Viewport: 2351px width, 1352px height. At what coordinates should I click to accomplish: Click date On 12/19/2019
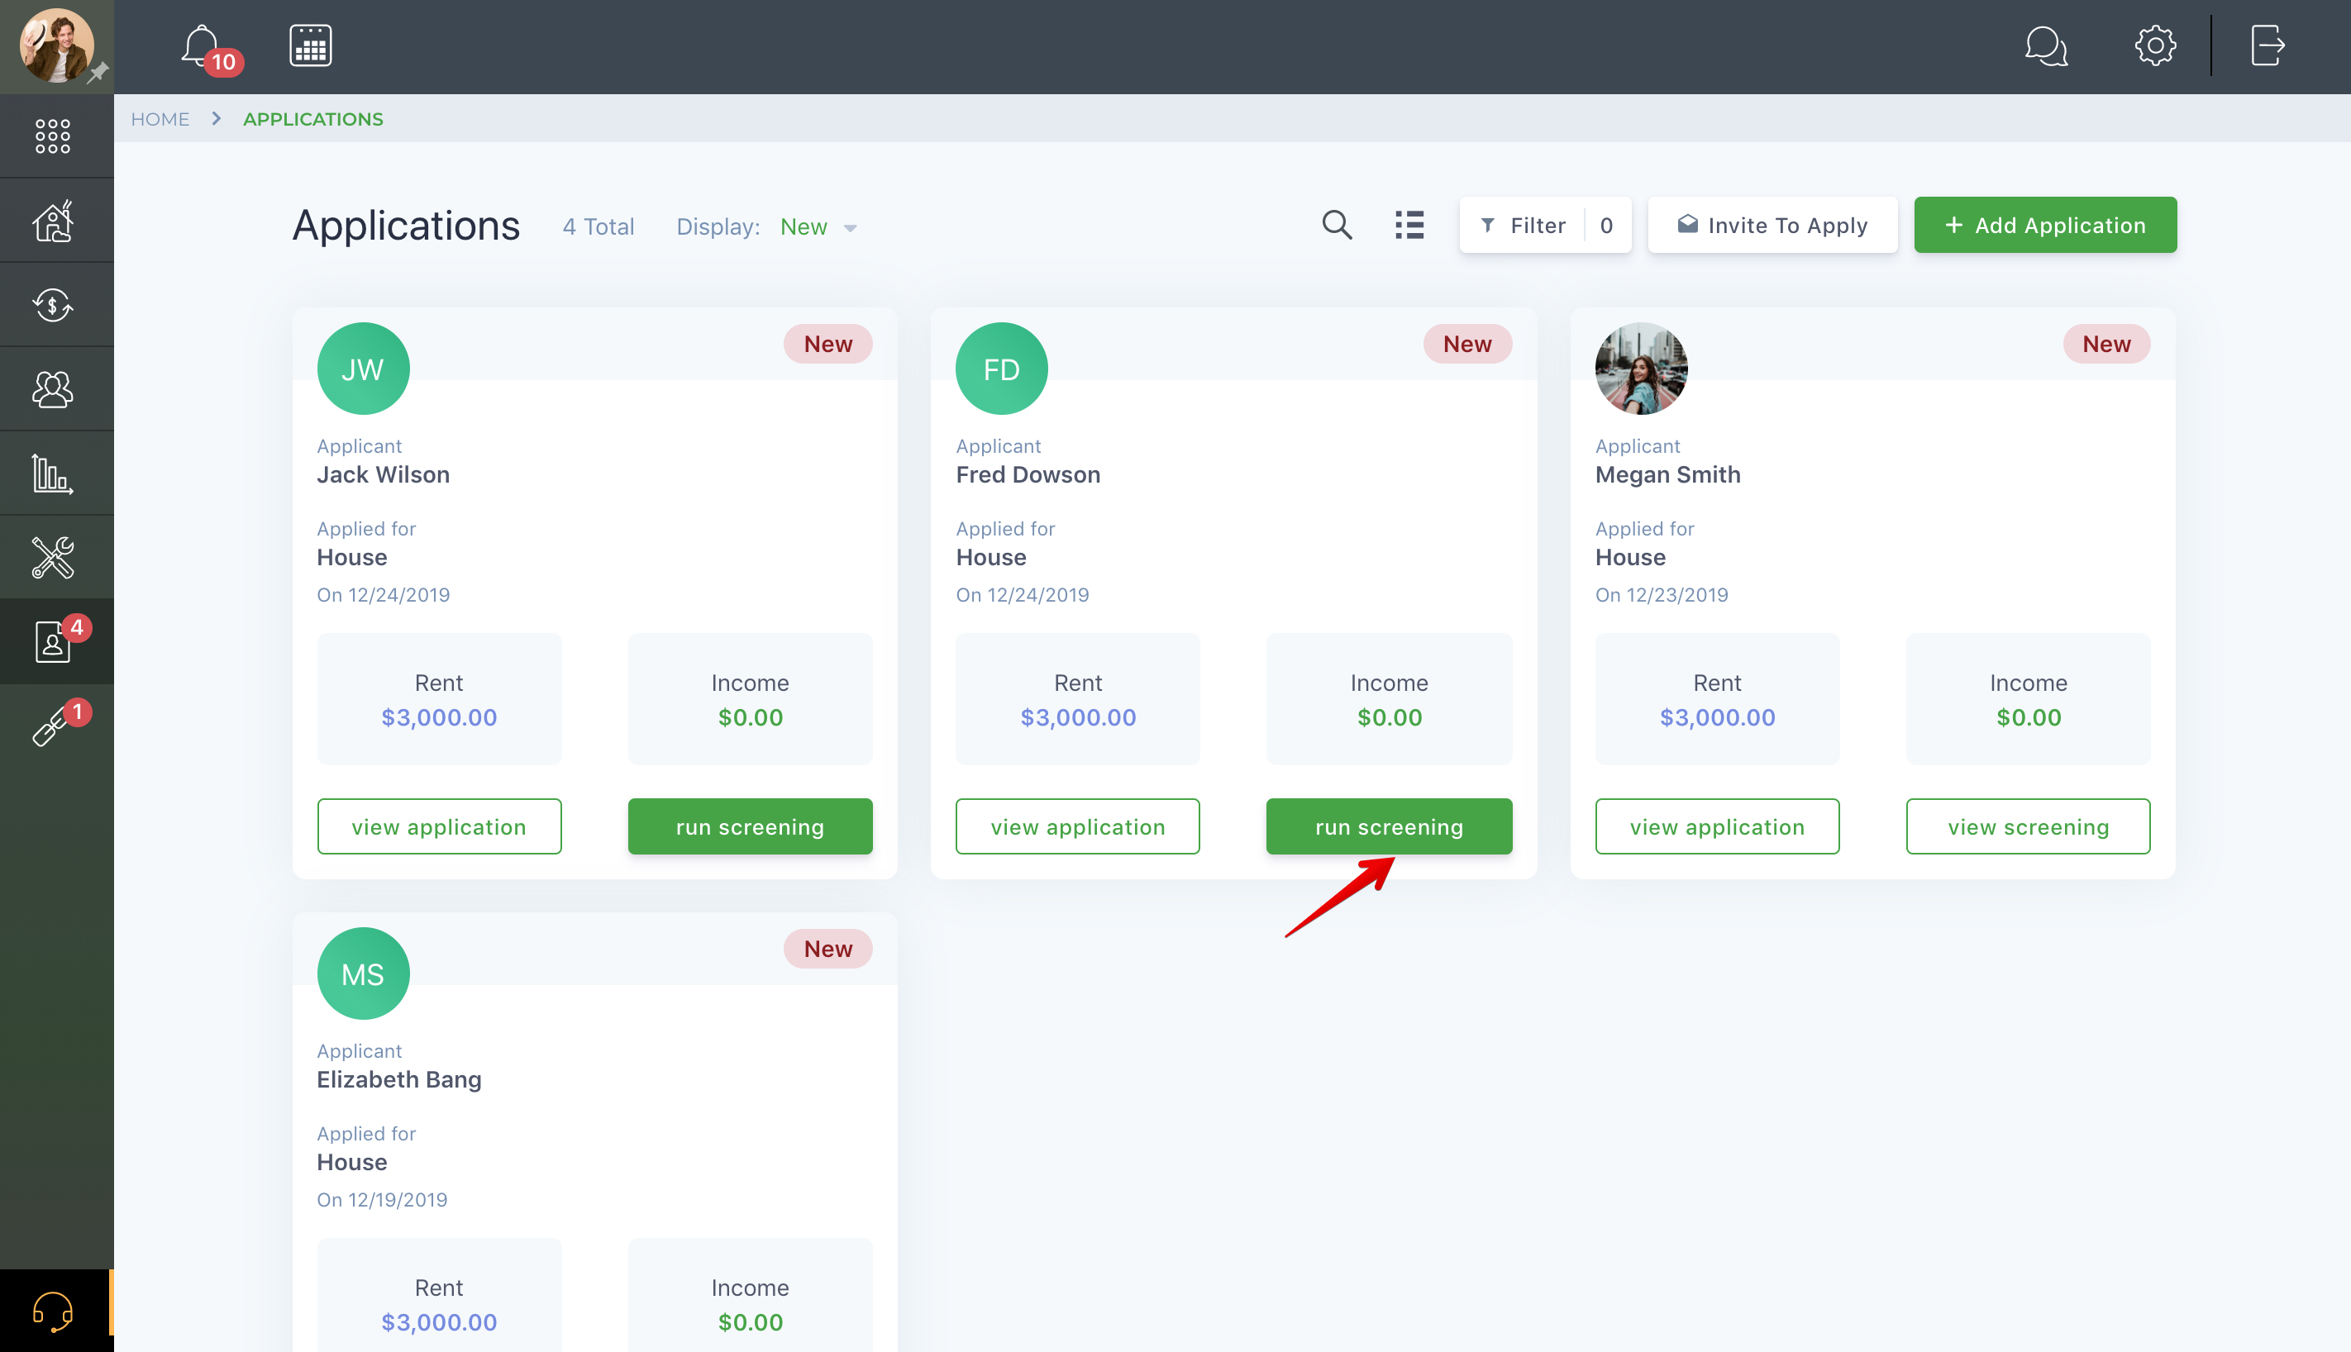[382, 1200]
